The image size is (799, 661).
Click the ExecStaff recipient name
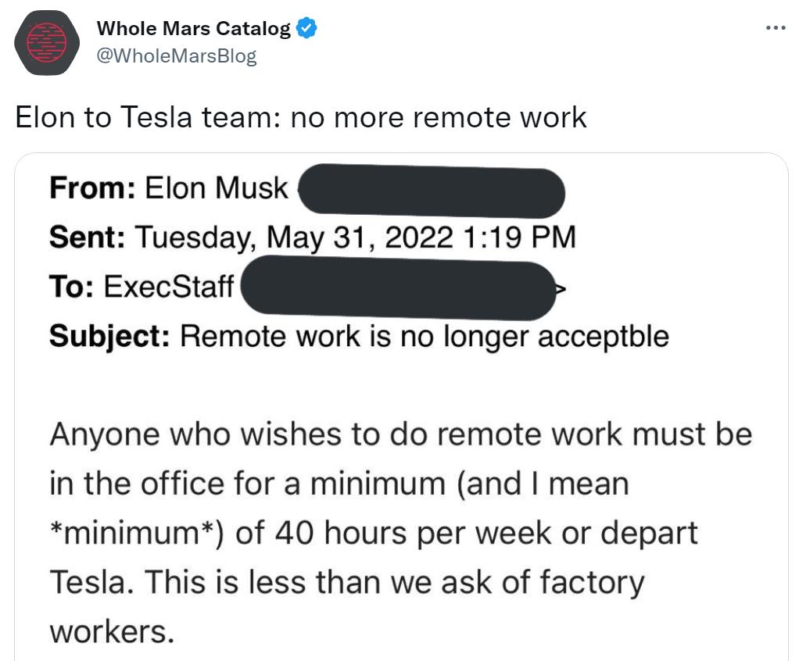point(168,287)
